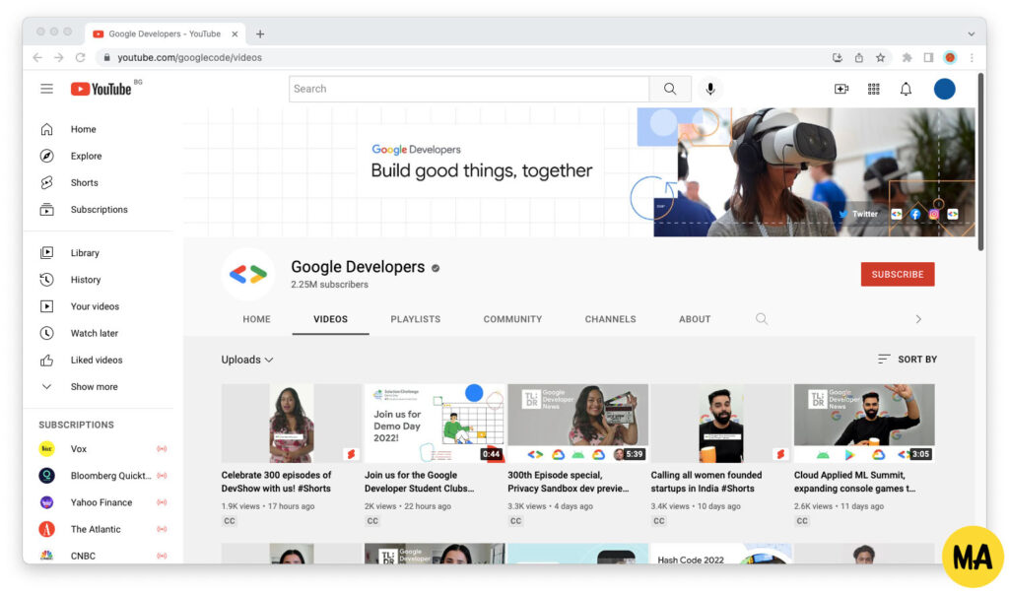
Task: Open the tab list chevron in Chrome
Action: point(971,34)
